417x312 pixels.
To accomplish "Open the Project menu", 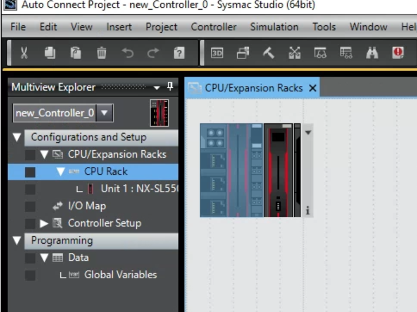I will click(x=161, y=27).
